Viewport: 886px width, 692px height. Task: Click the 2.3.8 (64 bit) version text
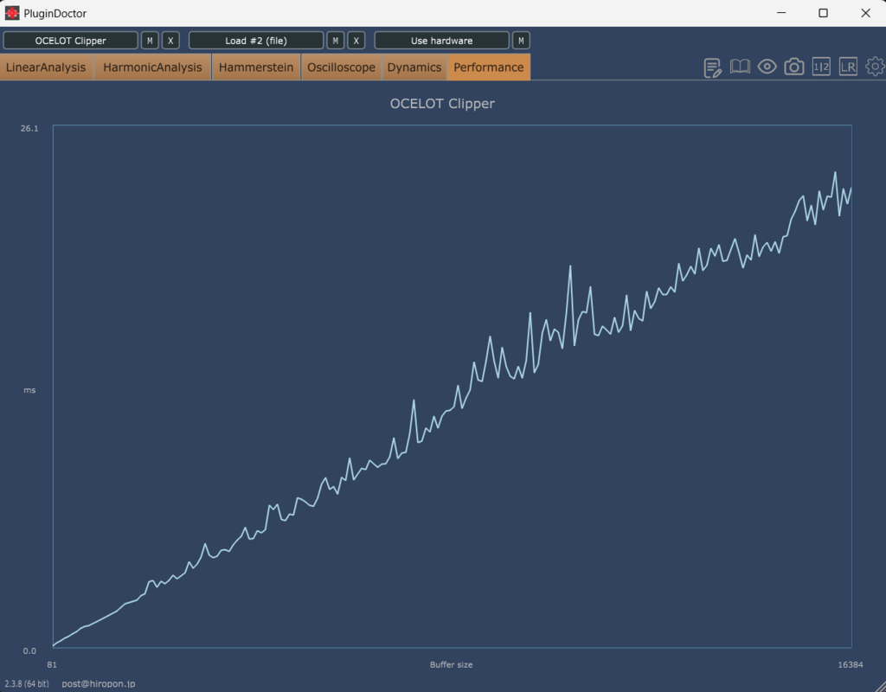point(27,683)
